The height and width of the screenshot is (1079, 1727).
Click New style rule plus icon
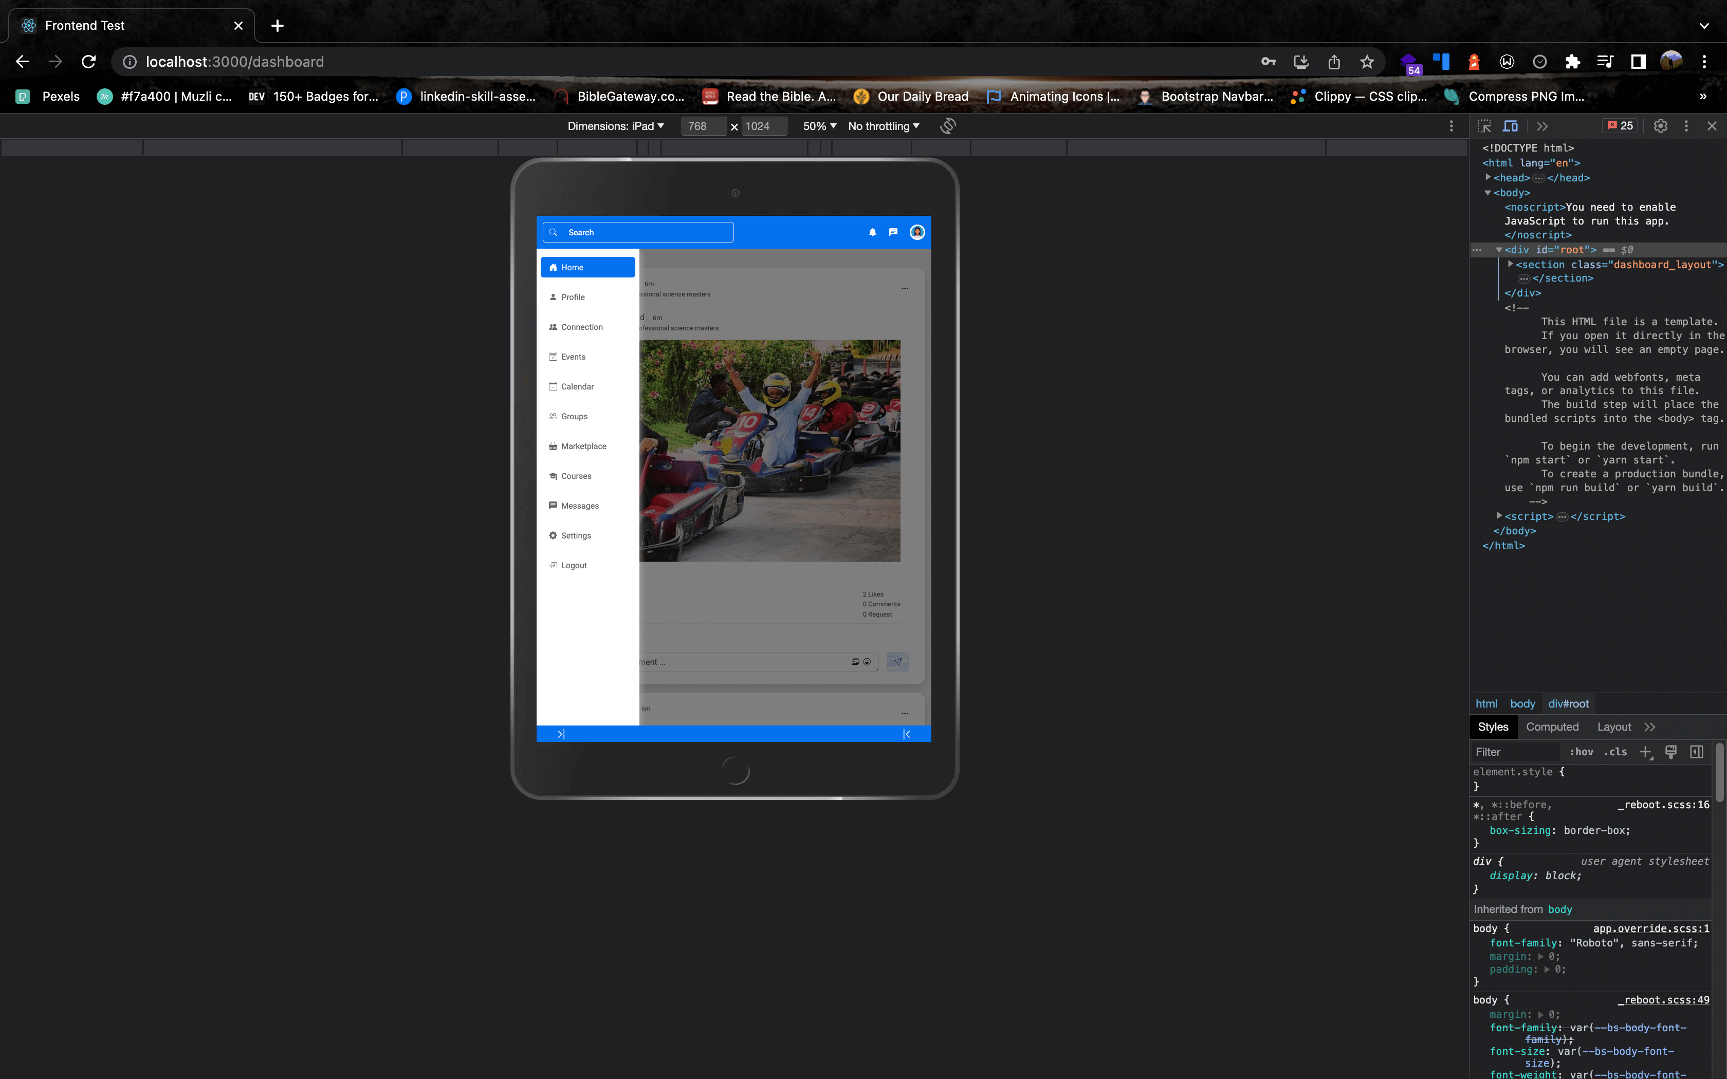[x=1646, y=752]
